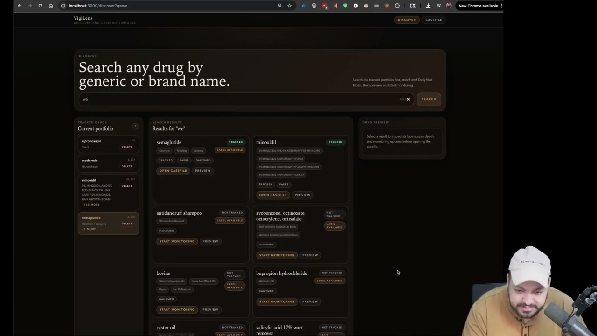Clear the search field with the X icon
The image size is (597, 336).
point(408,99)
